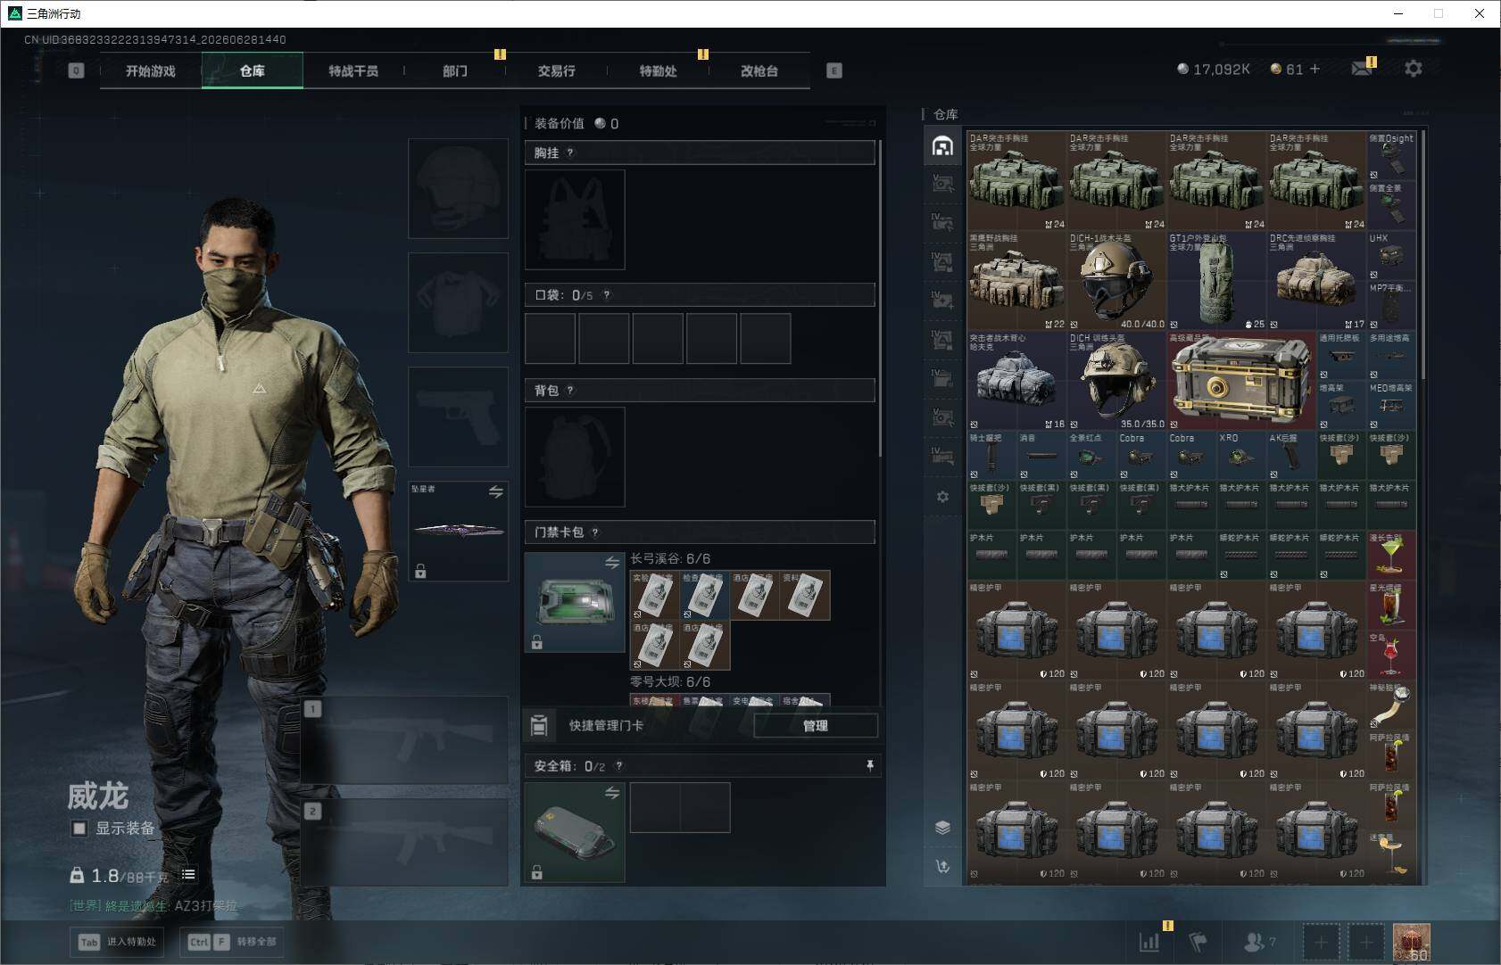Screen dimensions: 1501x965
Task: Select the XRO sight item
Action: 1242,456
